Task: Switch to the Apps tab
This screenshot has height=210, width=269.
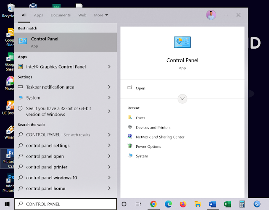Action: tap(38, 15)
